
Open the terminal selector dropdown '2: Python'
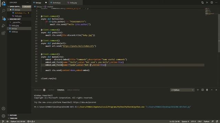pos(182,90)
